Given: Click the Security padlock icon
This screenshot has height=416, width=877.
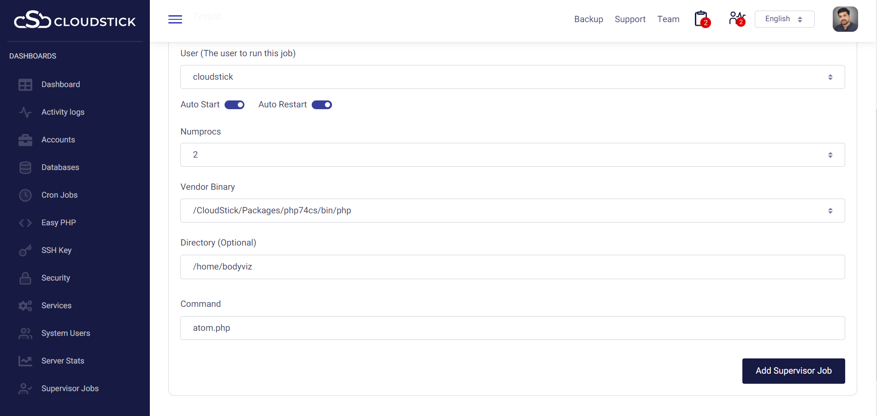Looking at the screenshot, I should (x=25, y=278).
